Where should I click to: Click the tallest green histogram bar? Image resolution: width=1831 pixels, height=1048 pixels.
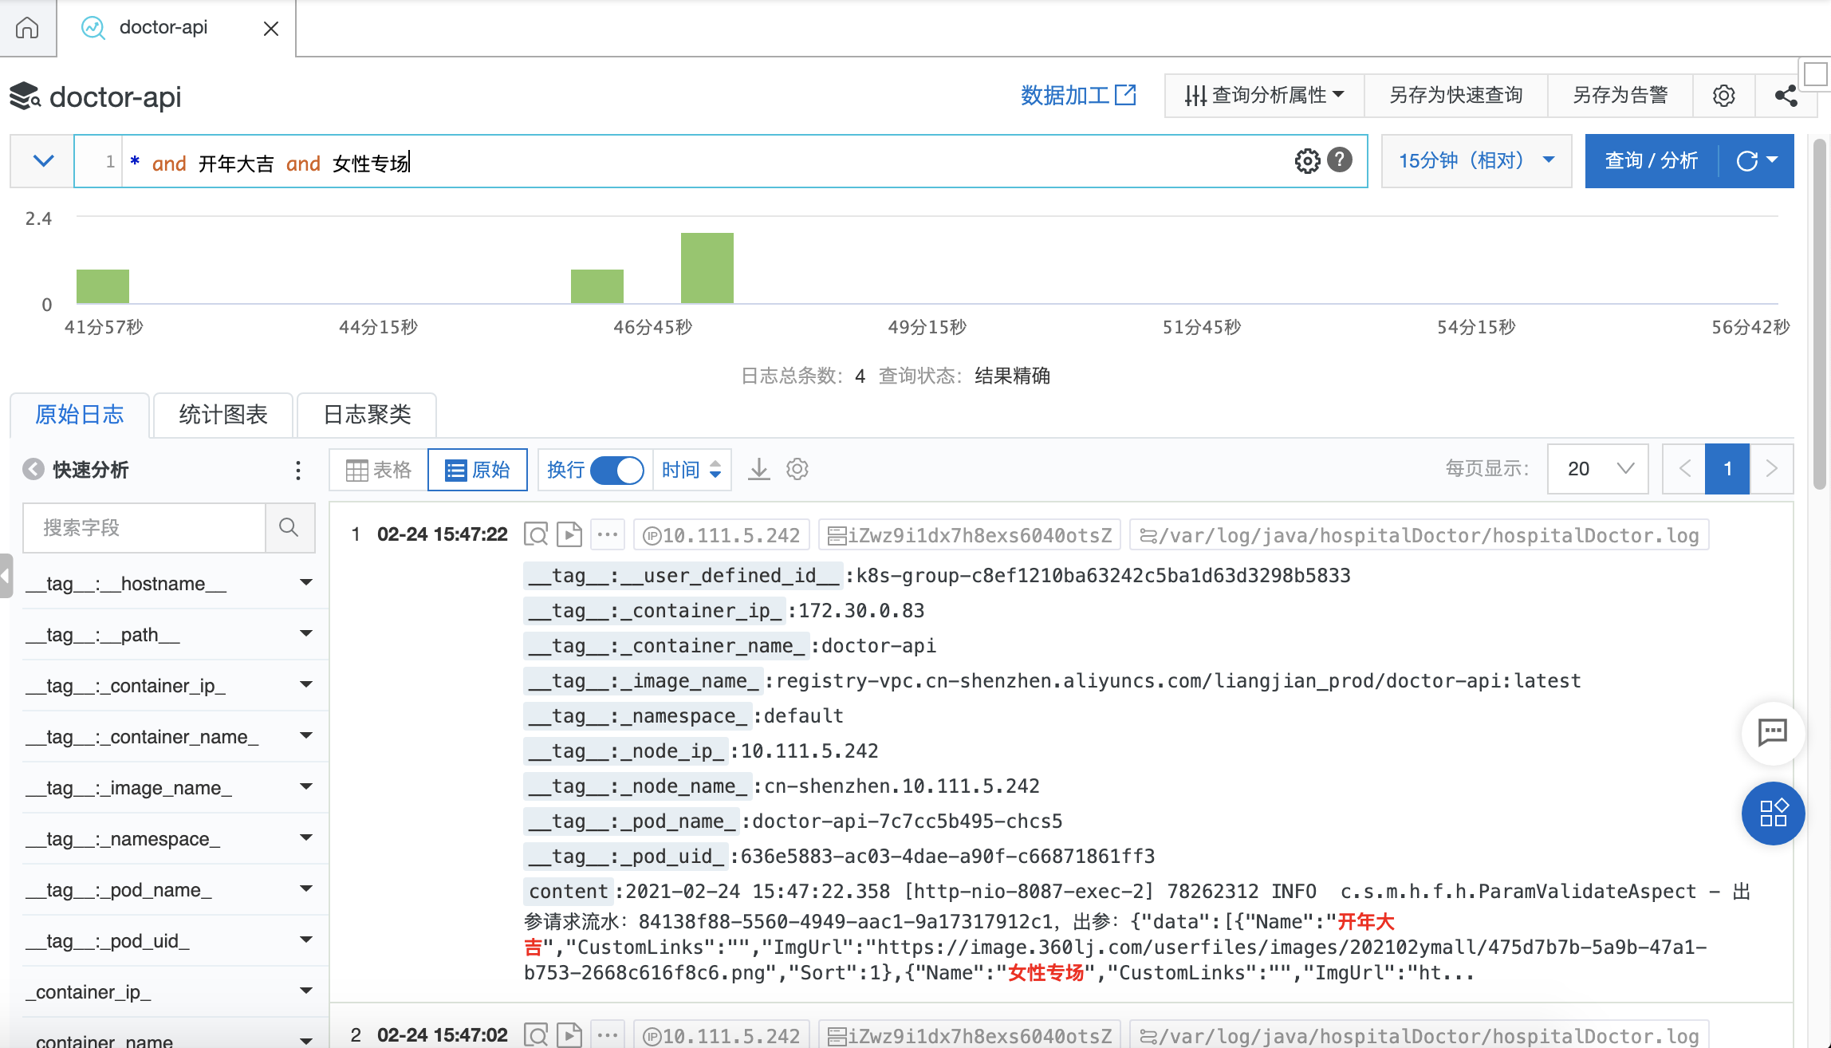point(707,268)
